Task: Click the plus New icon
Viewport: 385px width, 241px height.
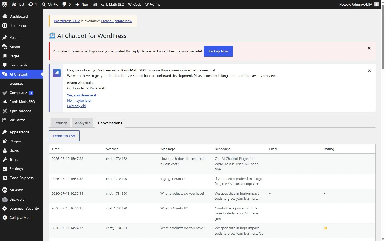Action: 77,4
